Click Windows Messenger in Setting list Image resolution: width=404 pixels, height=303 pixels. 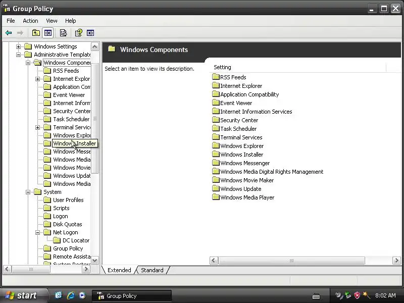(x=245, y=163)
